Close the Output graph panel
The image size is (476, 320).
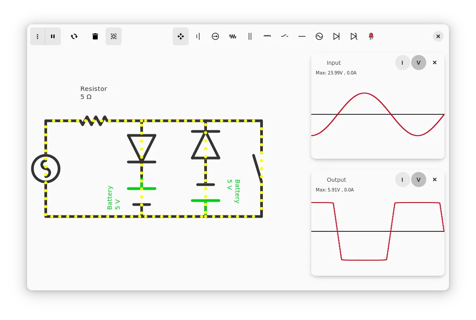click(x=435, y=180)
